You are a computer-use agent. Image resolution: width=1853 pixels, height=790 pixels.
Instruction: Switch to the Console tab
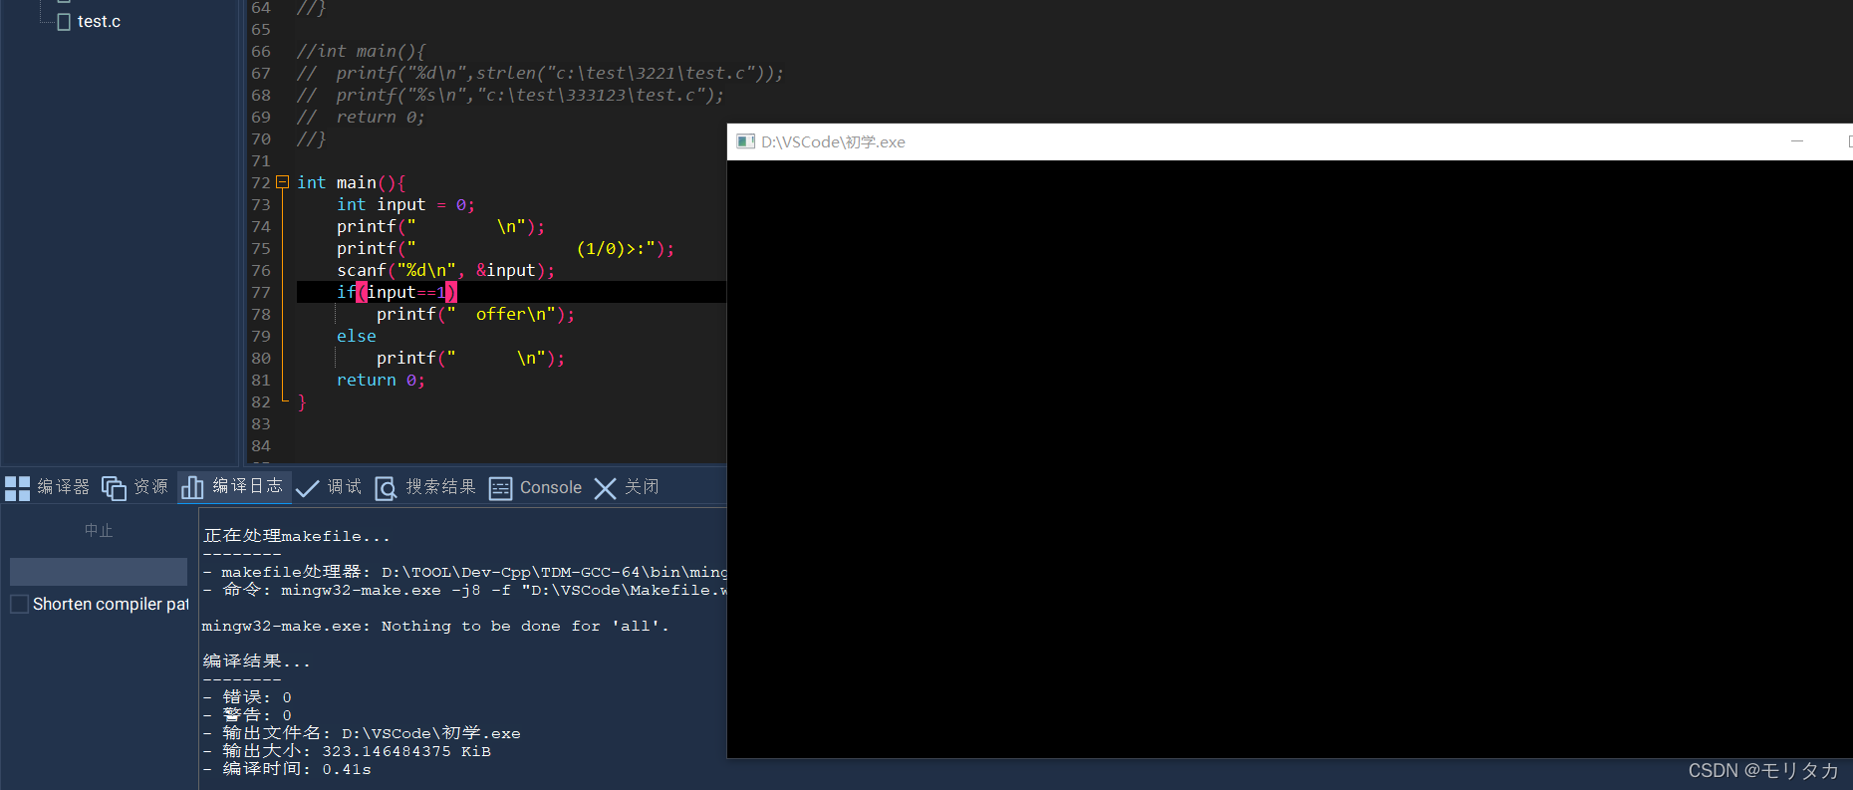point(551,487)
